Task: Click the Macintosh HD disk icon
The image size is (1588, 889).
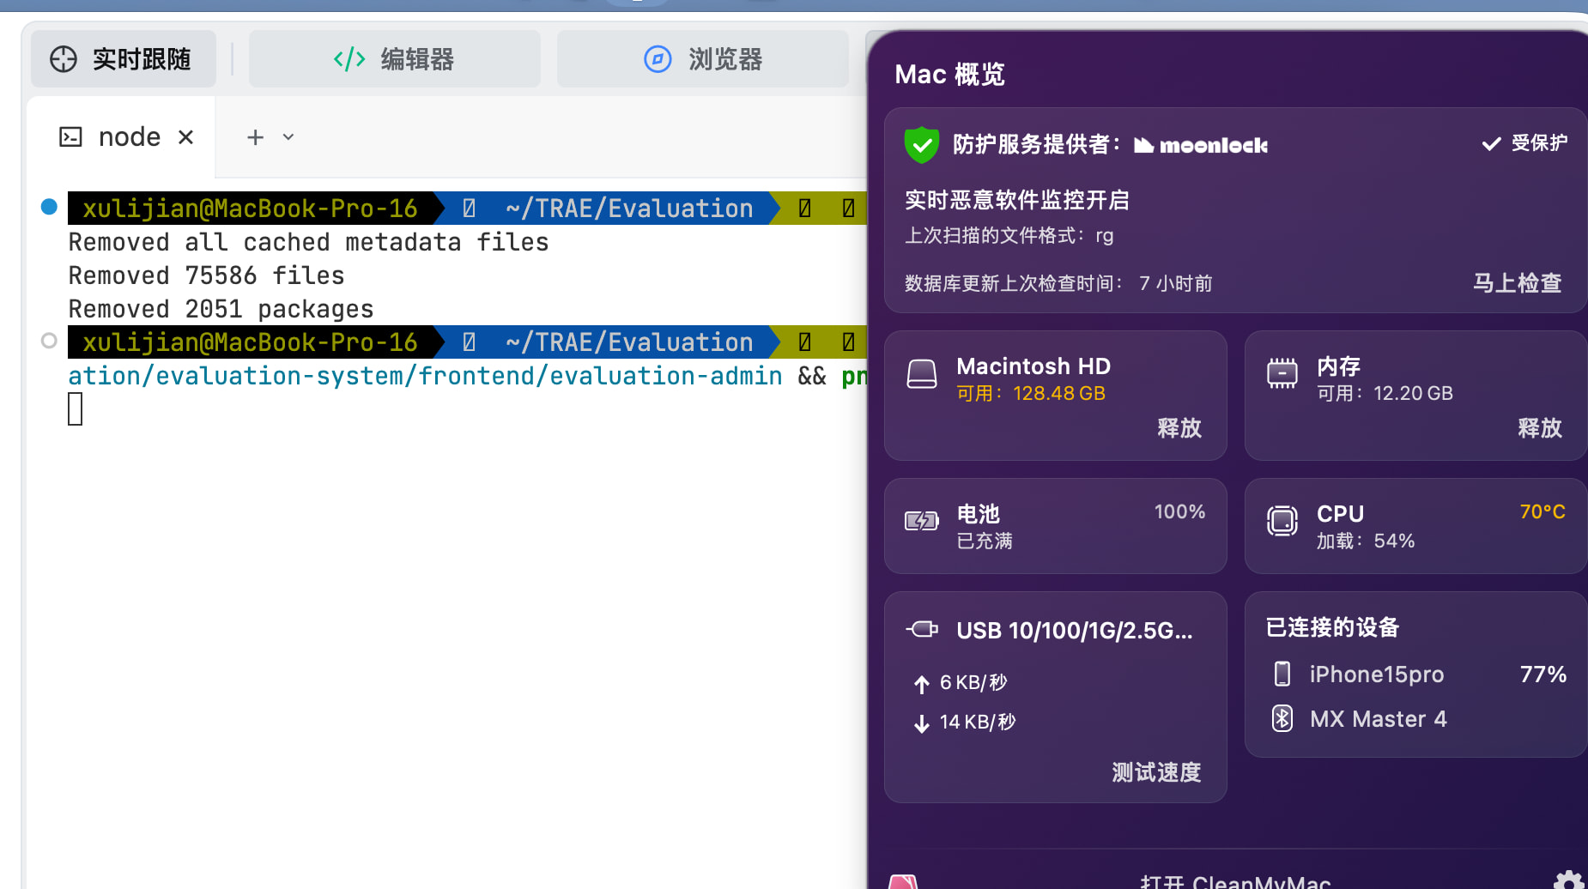Action: pos(922,374)
